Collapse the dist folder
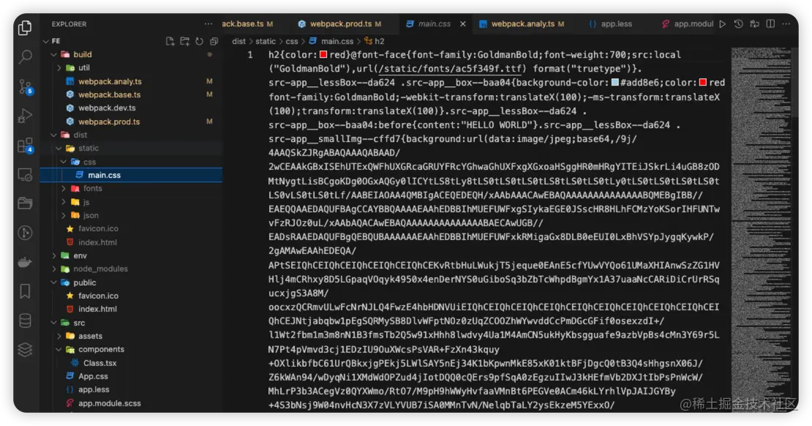The image size is (812, 426). click(80, 135)
